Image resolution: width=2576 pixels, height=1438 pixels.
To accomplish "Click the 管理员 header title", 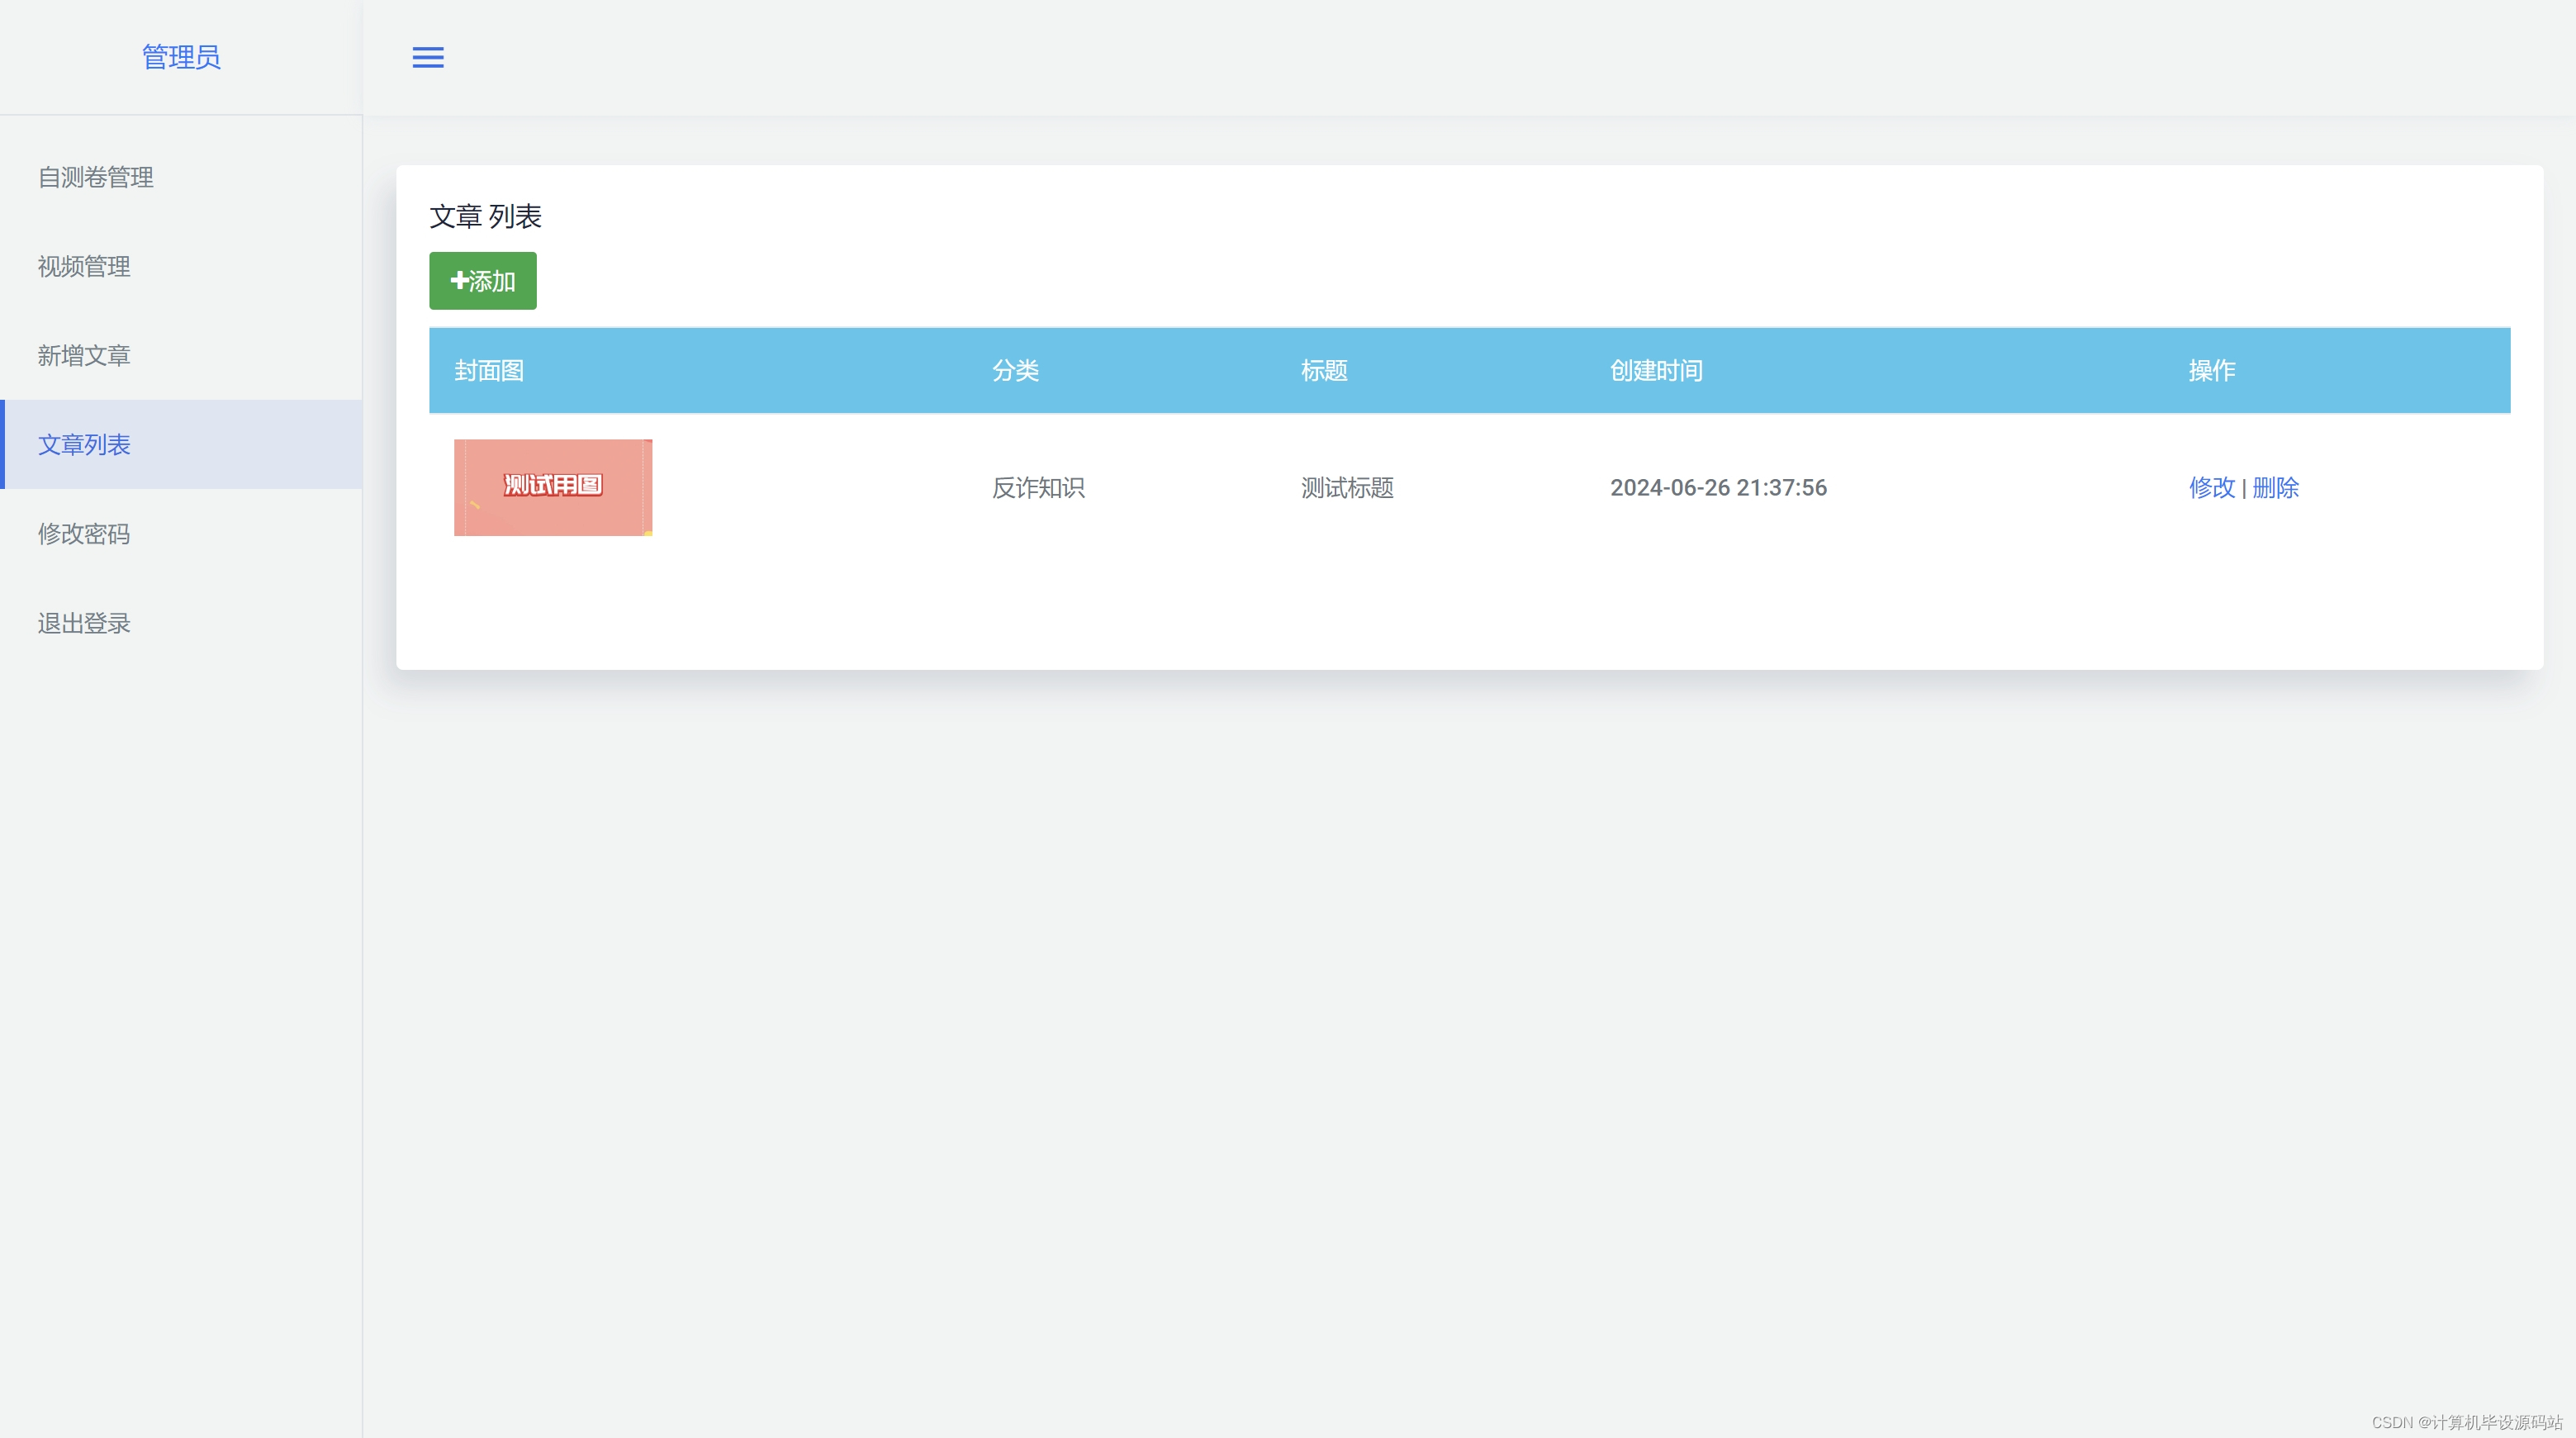I will [x=181, y=57].
